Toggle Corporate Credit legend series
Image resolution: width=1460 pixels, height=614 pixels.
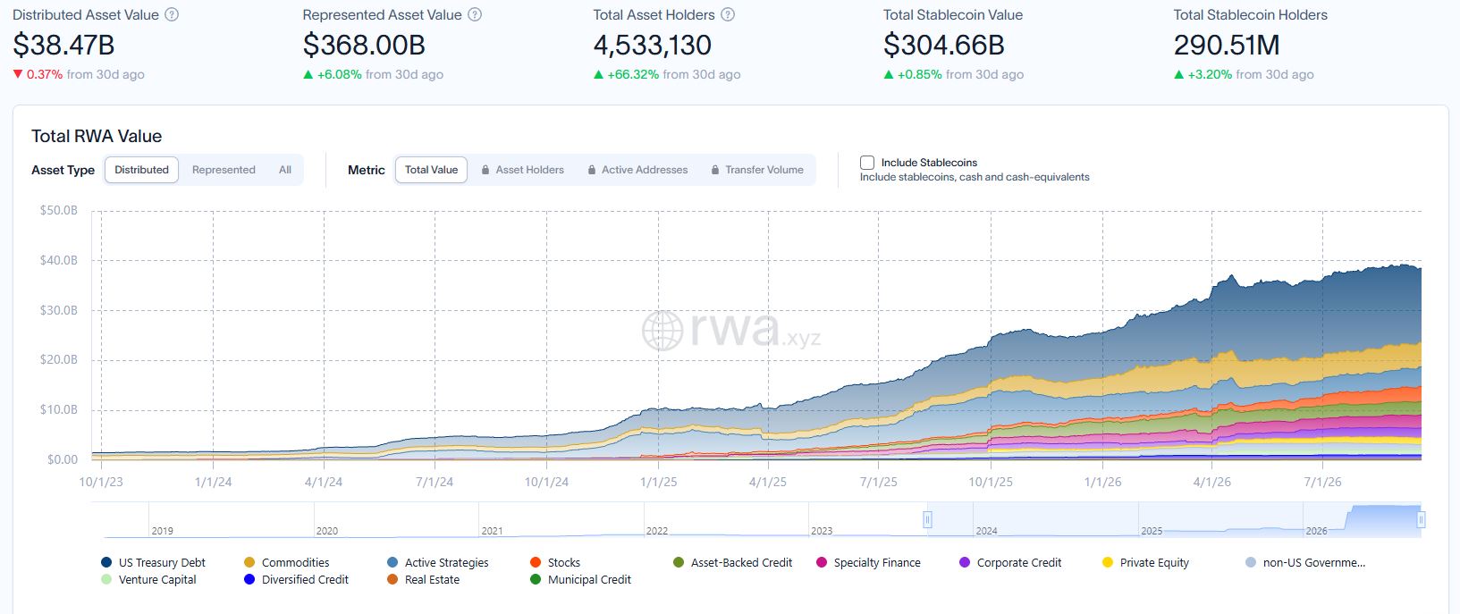[x=1010, y=562]
